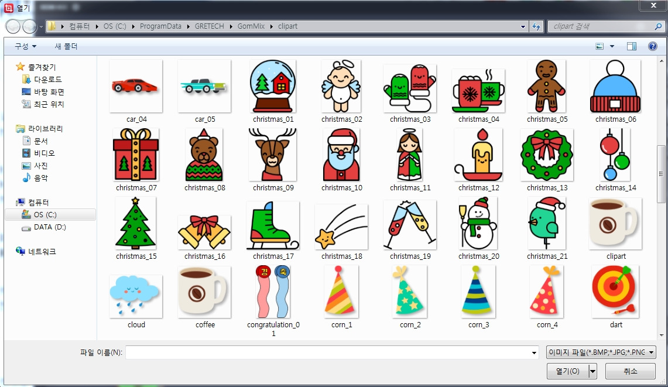This screenshot has height=387, width=668.
Task: Select the corn_2 star party hat
Action: [409, 292]
